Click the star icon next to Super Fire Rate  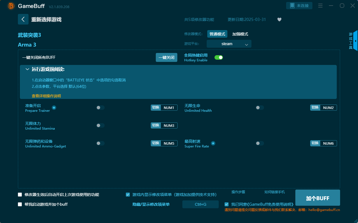point(213,143)
